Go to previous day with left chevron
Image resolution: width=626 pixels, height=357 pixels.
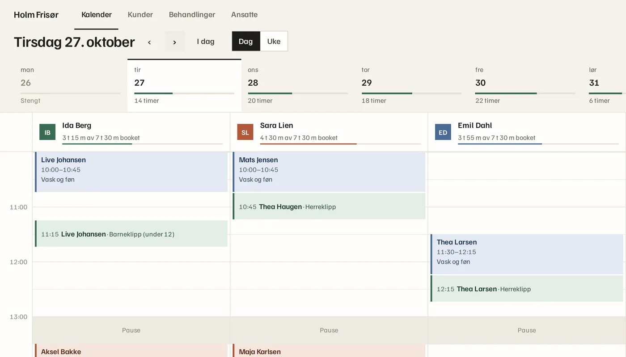click(149, 42)
